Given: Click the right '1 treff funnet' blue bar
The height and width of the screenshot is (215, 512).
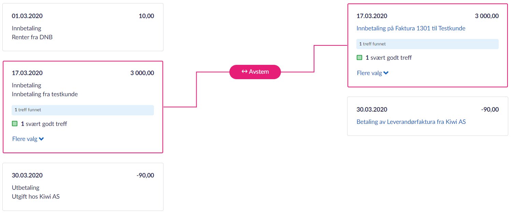Looking at the screenshot, I should pyautogui.click(x=427, y=44).
